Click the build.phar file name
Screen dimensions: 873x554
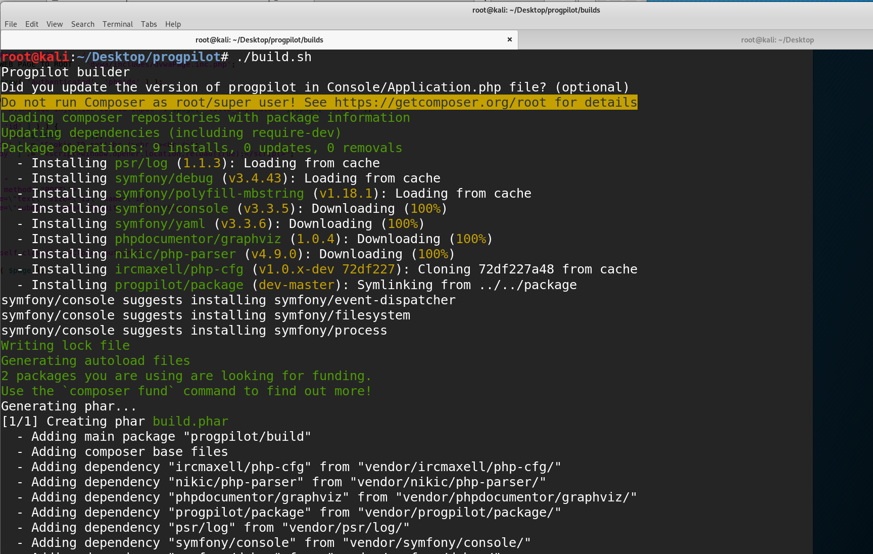pyautogui.click(x=190, y=422)
